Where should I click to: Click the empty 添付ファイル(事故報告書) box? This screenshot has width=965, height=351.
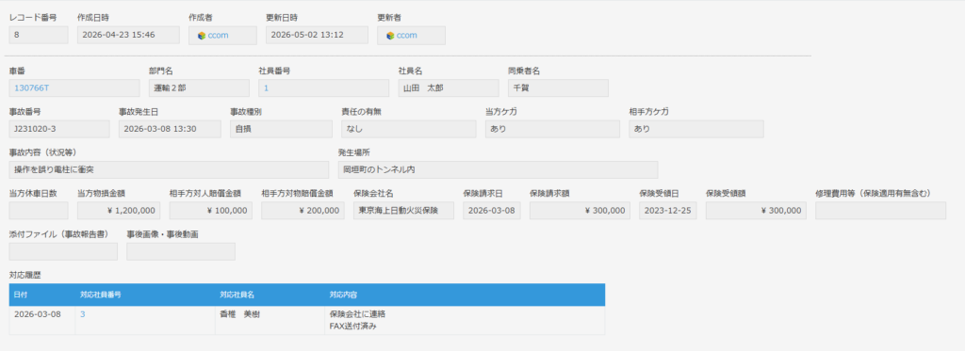tap(63, 251)
